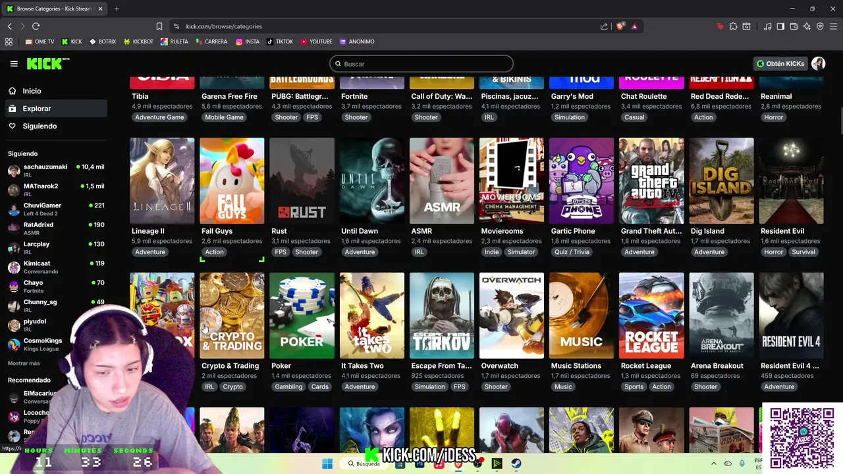Select Explorar in the sidebar
This screenshot has height=474, width=843.
pyautogui.click(x=56, y=109)
